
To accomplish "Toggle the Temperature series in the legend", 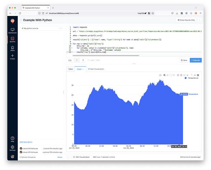I will (192, 78).
